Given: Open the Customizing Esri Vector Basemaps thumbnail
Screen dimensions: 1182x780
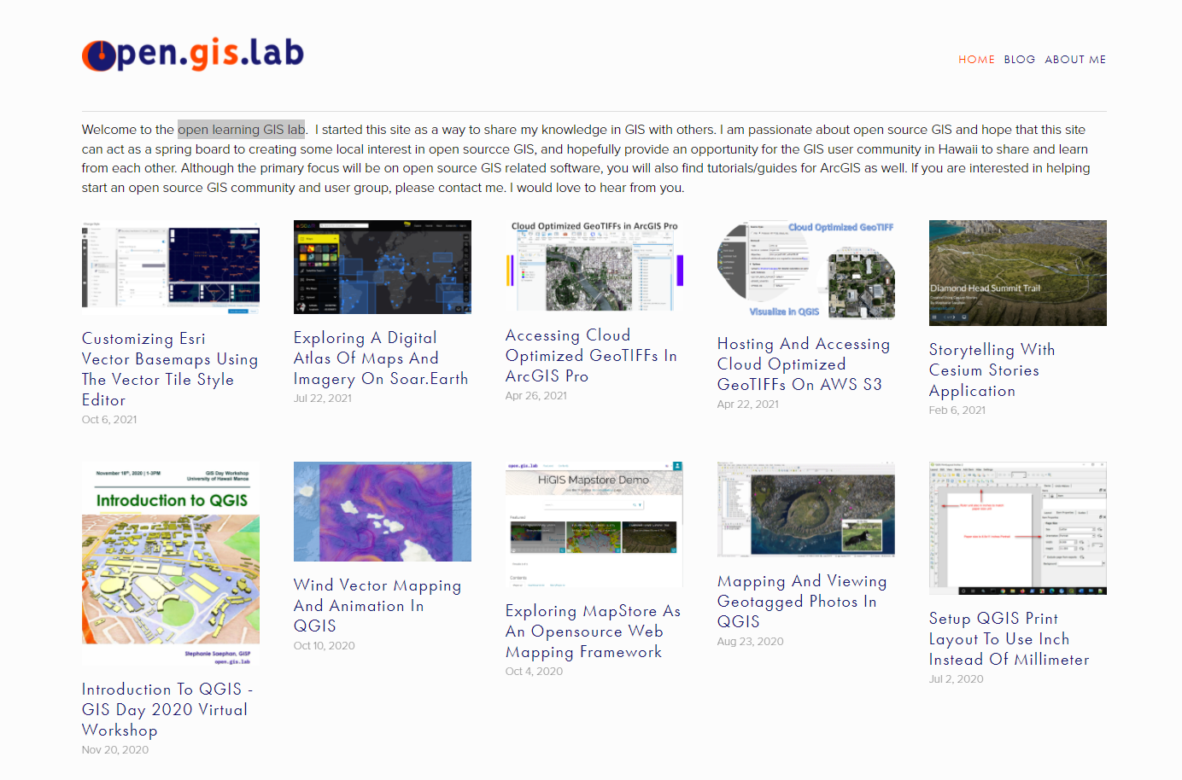Looking at the screenshot, I should tap(171, 267).
